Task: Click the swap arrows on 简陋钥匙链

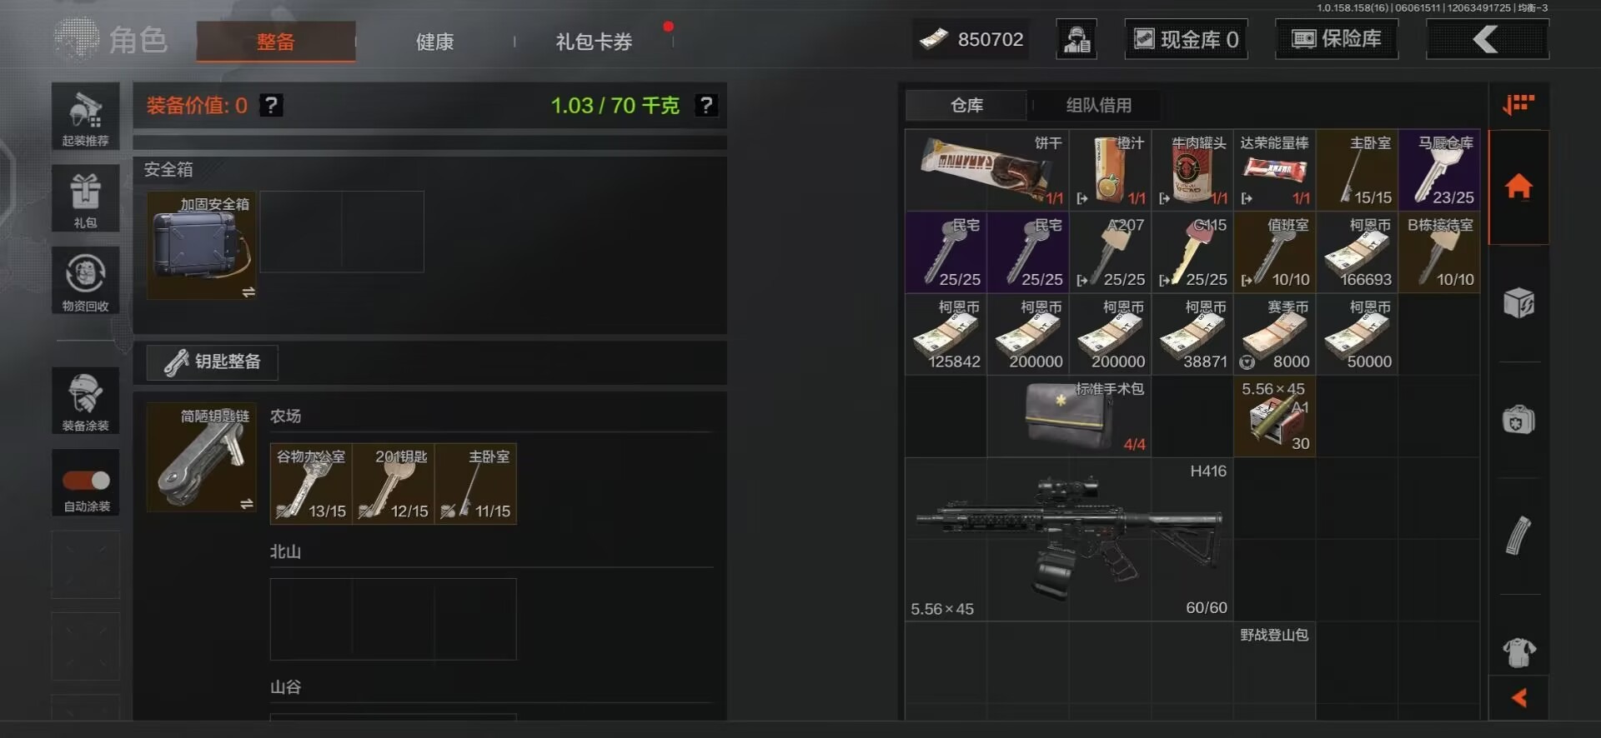Action: [x=247, y=504]
